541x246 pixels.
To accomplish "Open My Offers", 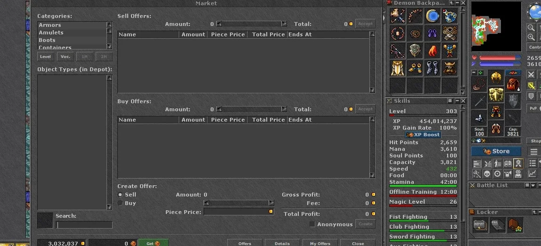I will [320, 243].
